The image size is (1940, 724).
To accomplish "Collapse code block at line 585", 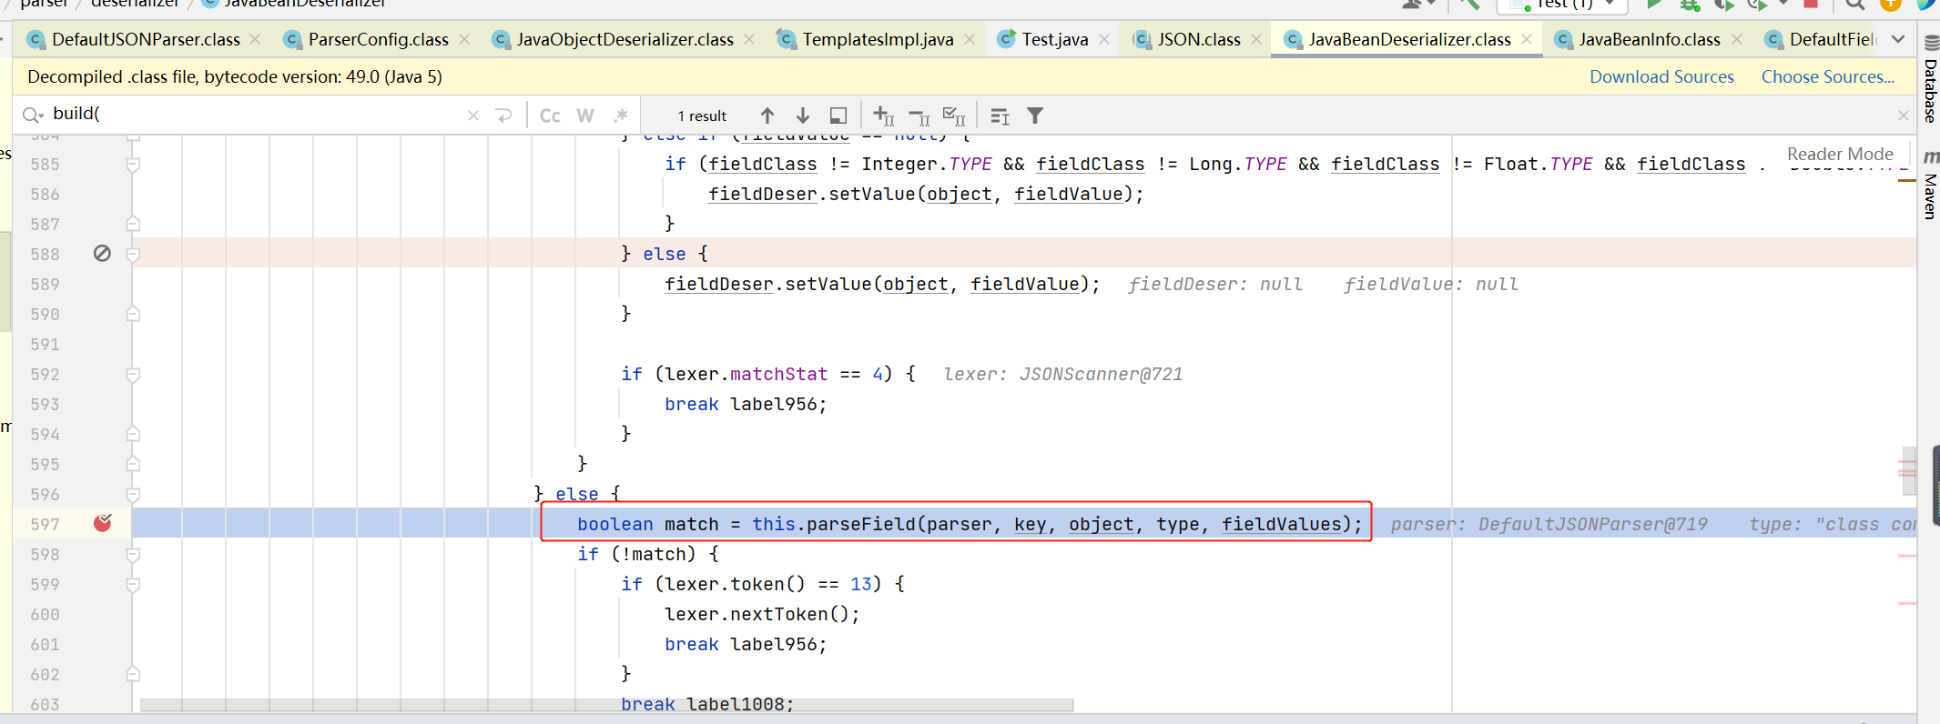I will (x=133, y=165).
